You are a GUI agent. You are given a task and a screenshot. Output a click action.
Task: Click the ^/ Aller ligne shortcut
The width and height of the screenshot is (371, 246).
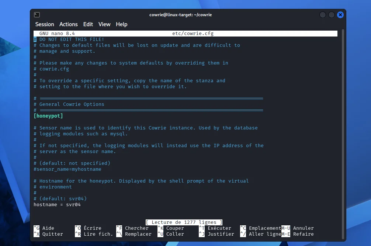click(260, 234)
